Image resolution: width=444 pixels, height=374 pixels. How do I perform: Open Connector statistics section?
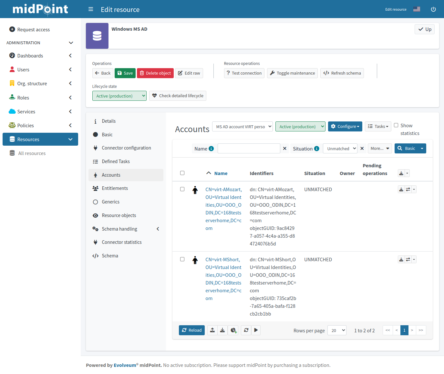point(126,242)
